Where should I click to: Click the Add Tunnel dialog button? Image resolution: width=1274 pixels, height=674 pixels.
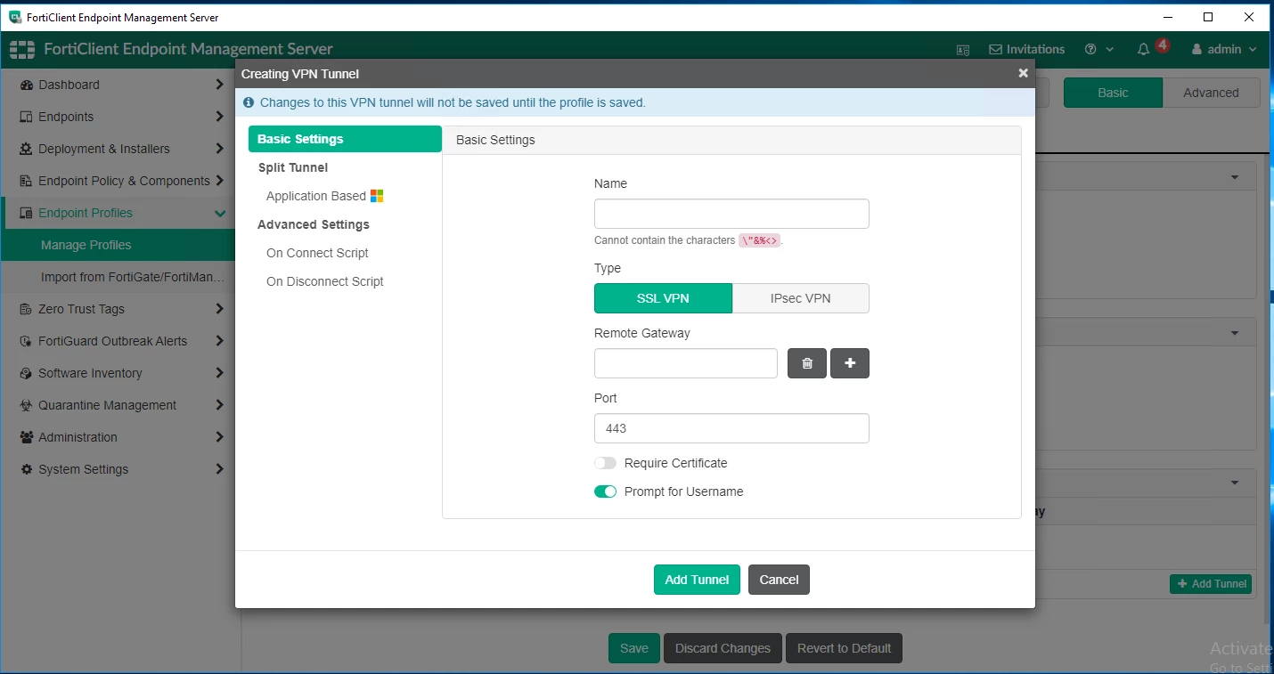click(x=697, y=580)
